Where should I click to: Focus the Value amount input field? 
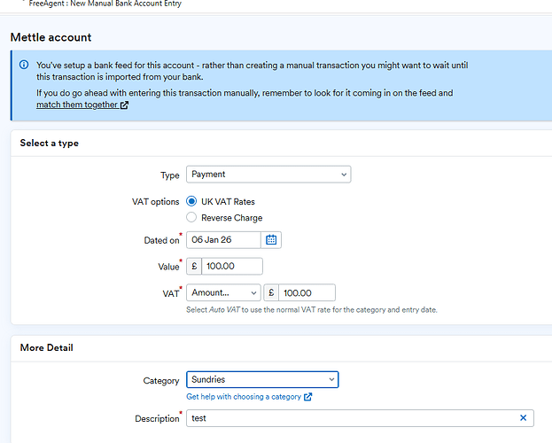point(231,266)
